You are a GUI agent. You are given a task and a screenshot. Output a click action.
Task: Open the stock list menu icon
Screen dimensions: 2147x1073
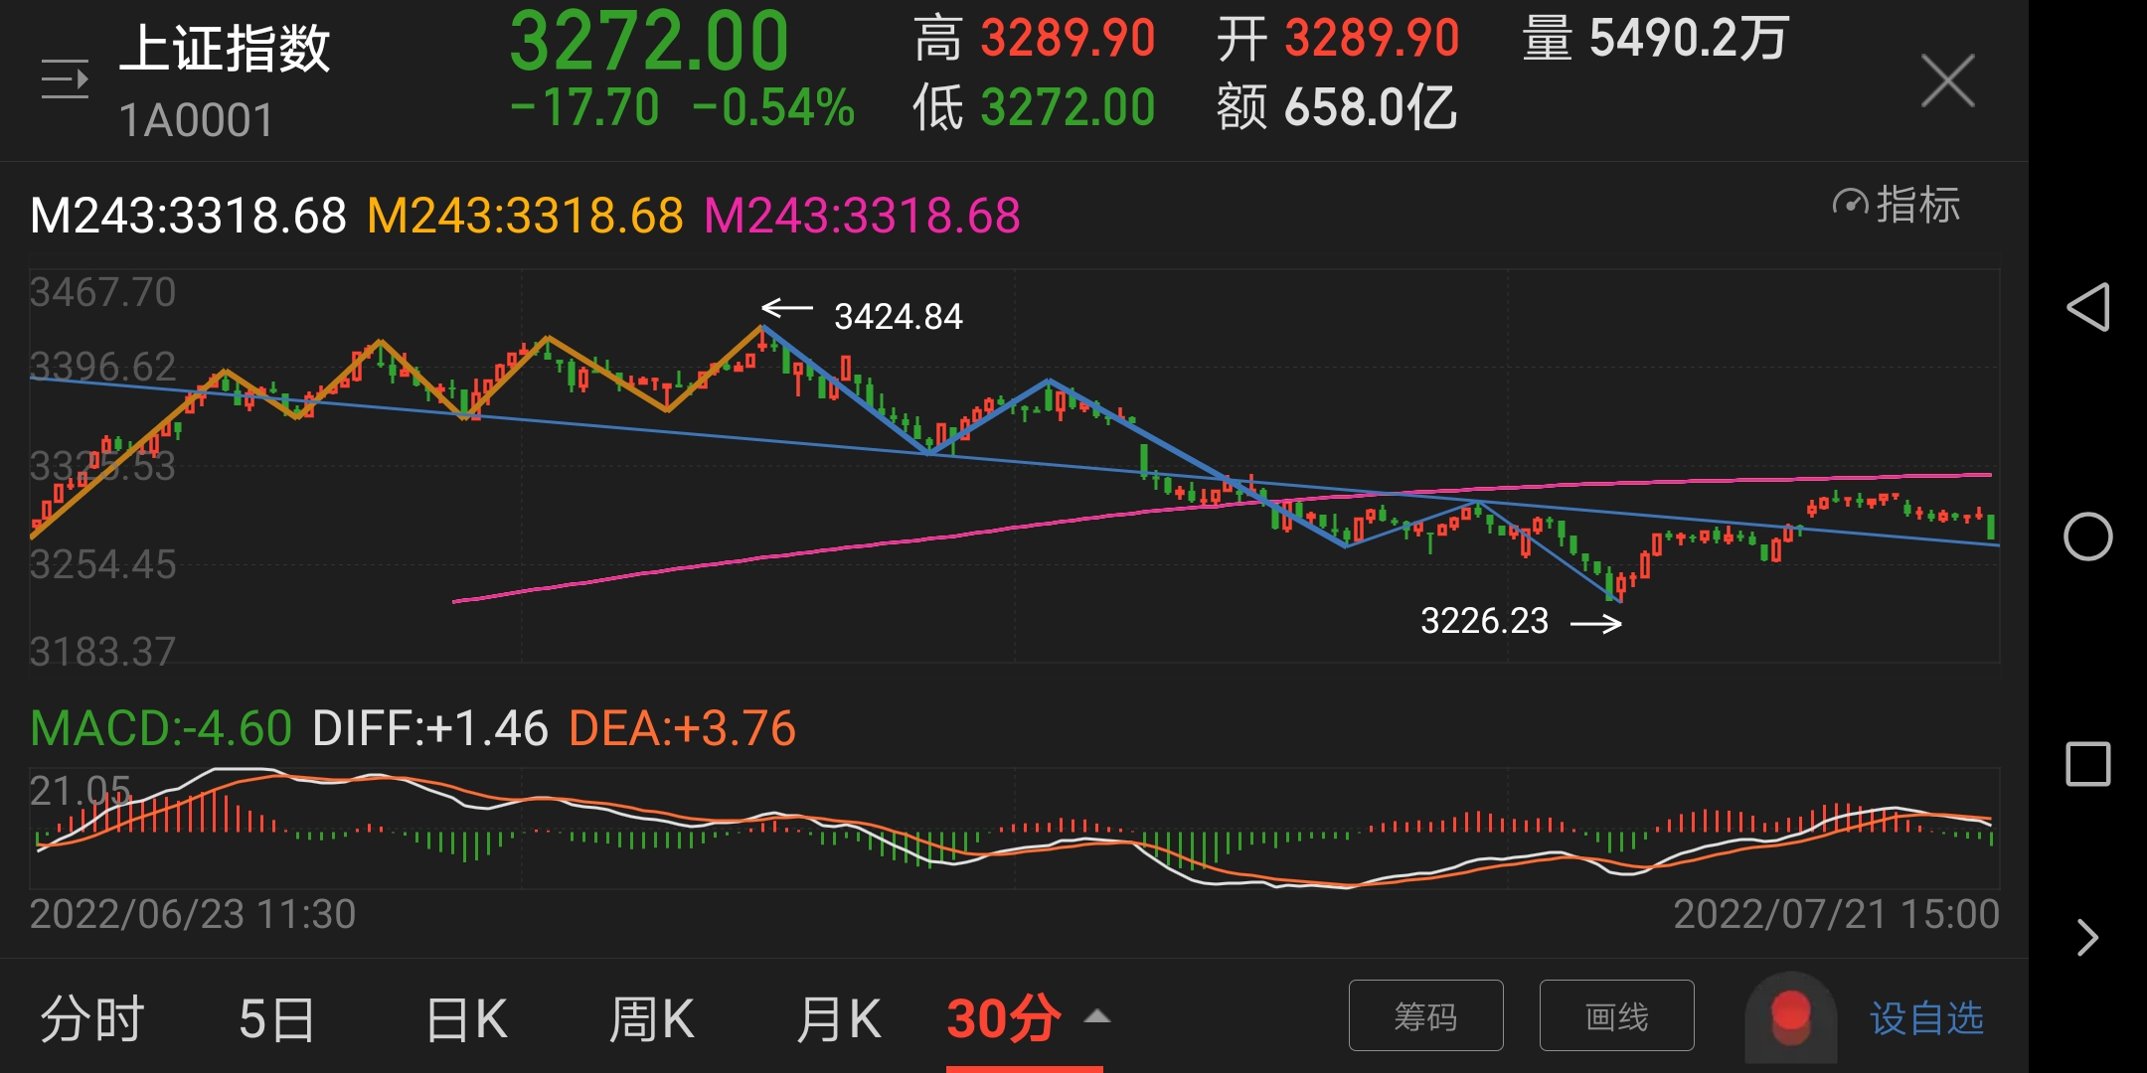pyautogui.click(x=65, y=79)
